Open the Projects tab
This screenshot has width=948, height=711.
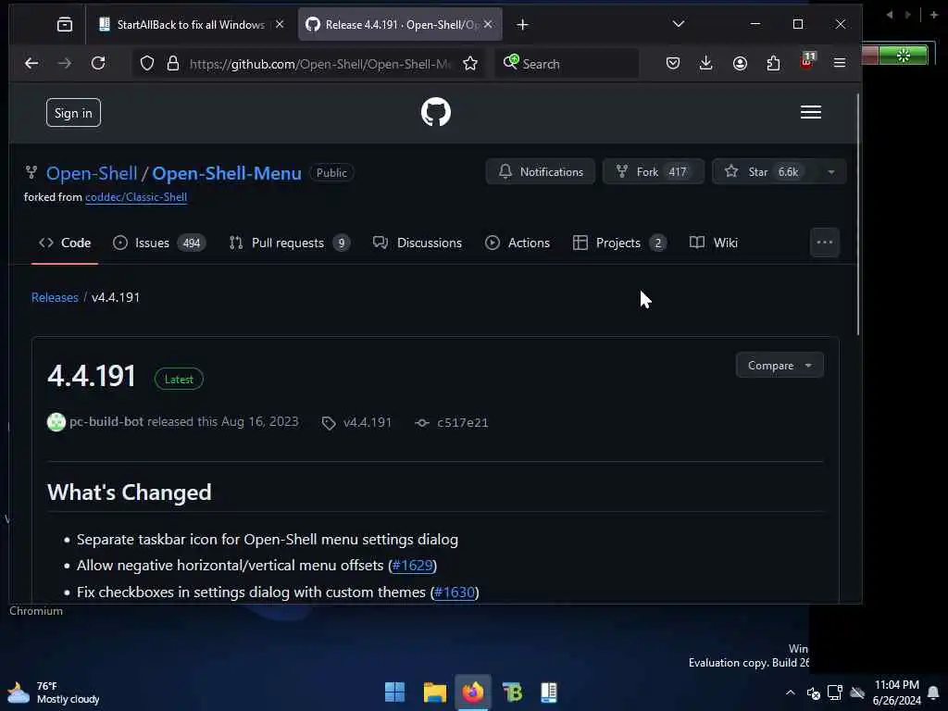point(619,243)
